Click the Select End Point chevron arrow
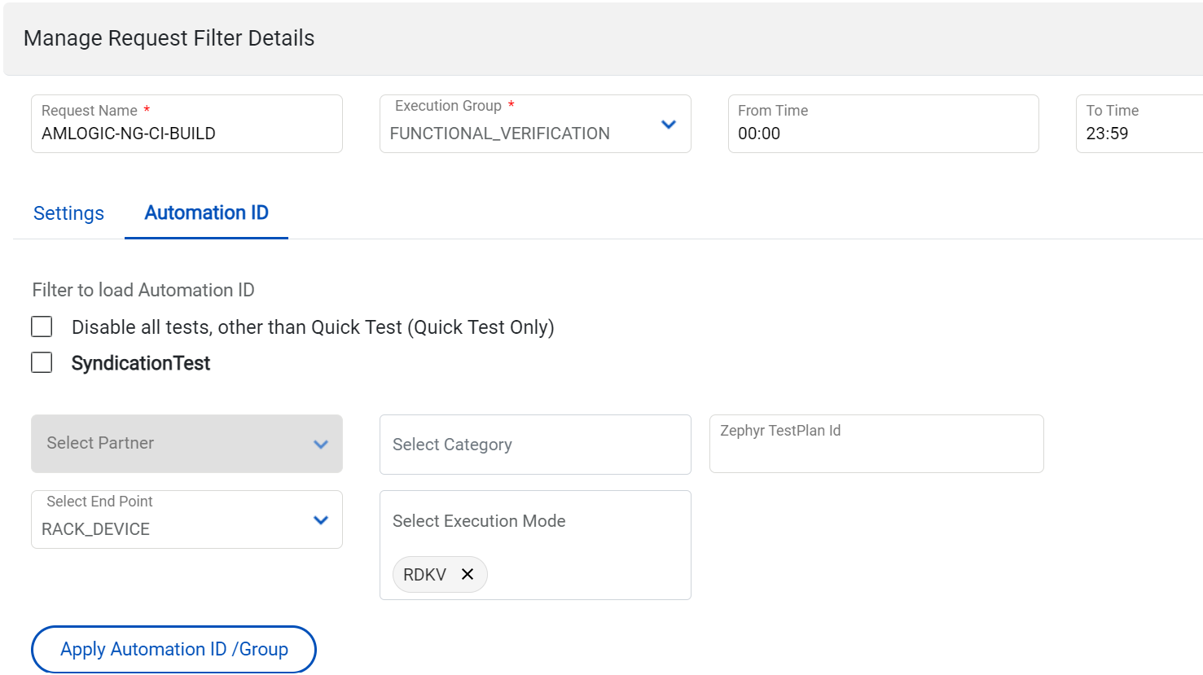 [321, 520]
